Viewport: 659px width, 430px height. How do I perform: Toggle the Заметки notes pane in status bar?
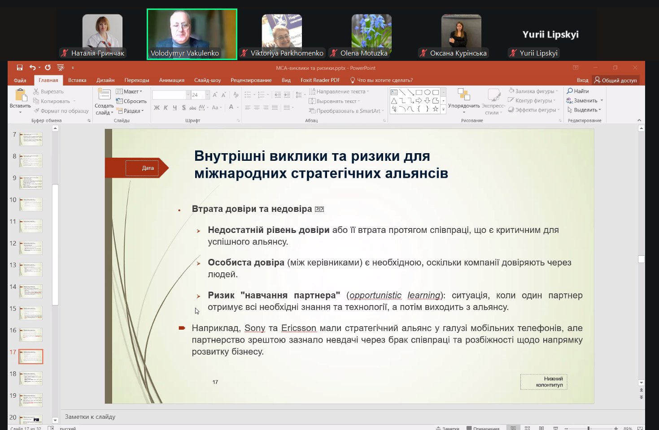[x=448, y=428]
